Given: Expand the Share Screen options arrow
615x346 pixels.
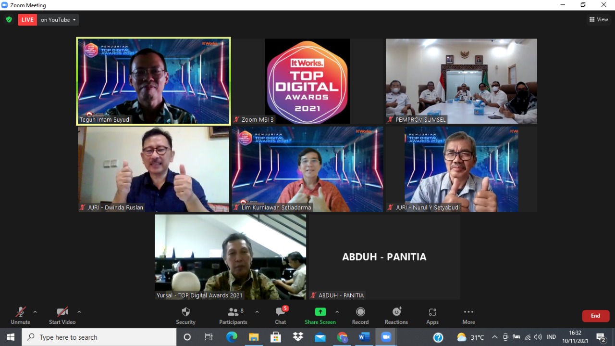Looking at the screenshot, I should click(337, 311).
